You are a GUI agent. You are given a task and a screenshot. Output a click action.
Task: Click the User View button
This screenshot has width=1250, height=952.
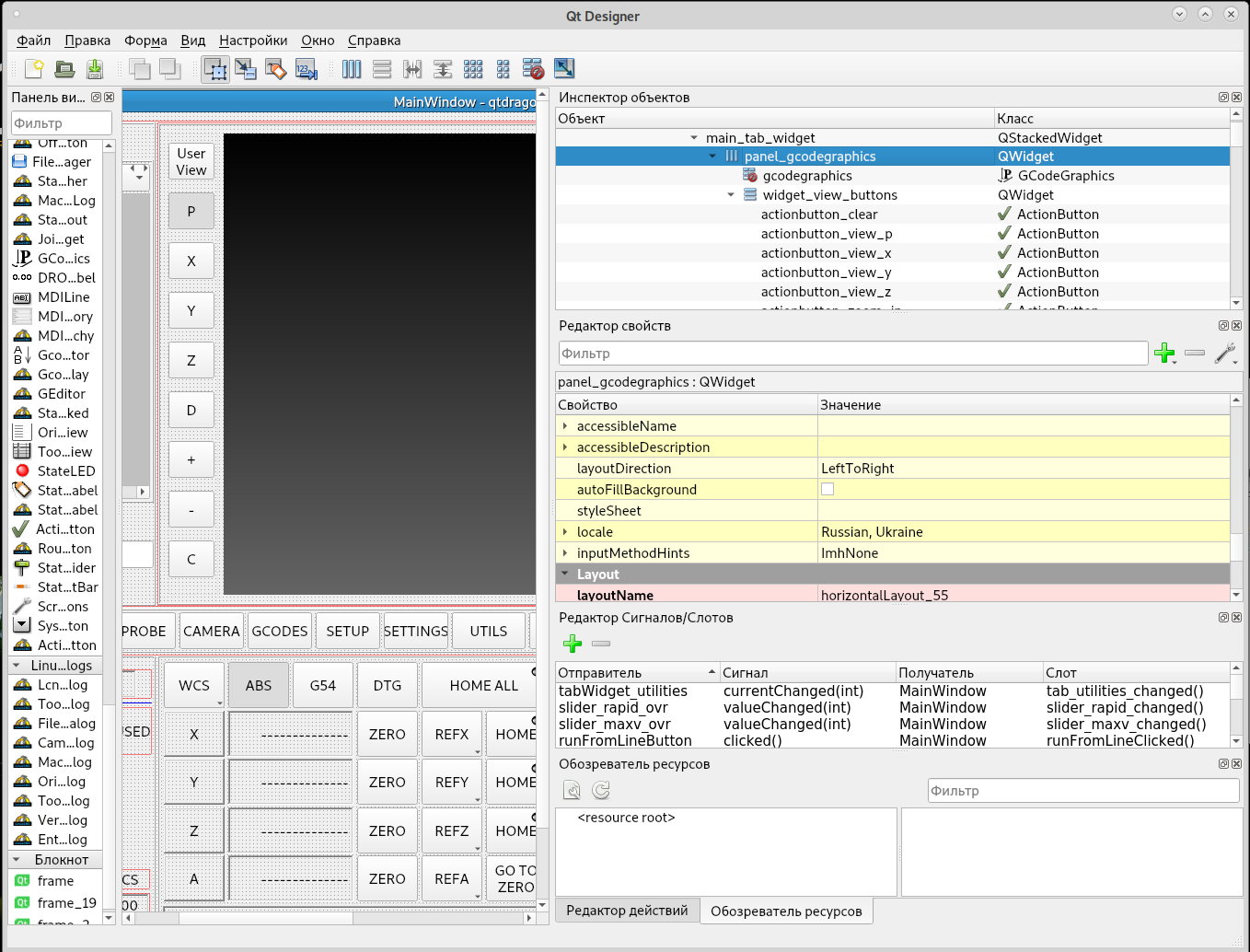click(191, 161)
